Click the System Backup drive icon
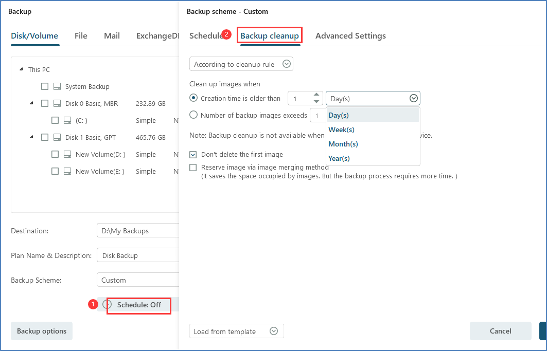 pyautogui.click(x=57, y=87)
